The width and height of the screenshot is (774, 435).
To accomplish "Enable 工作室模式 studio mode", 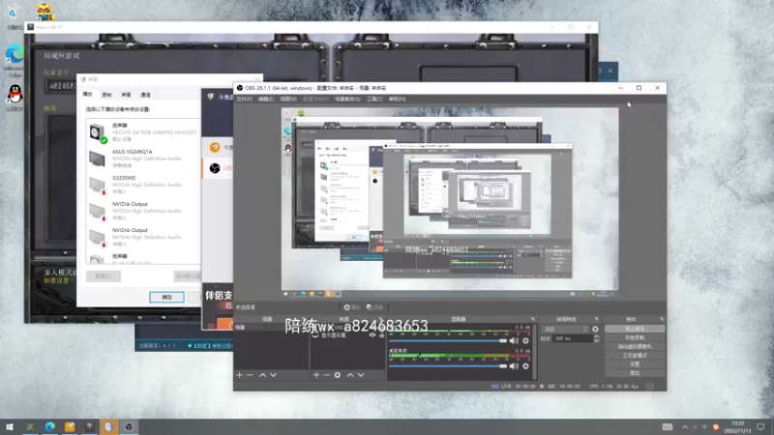I will coord(635,356).
